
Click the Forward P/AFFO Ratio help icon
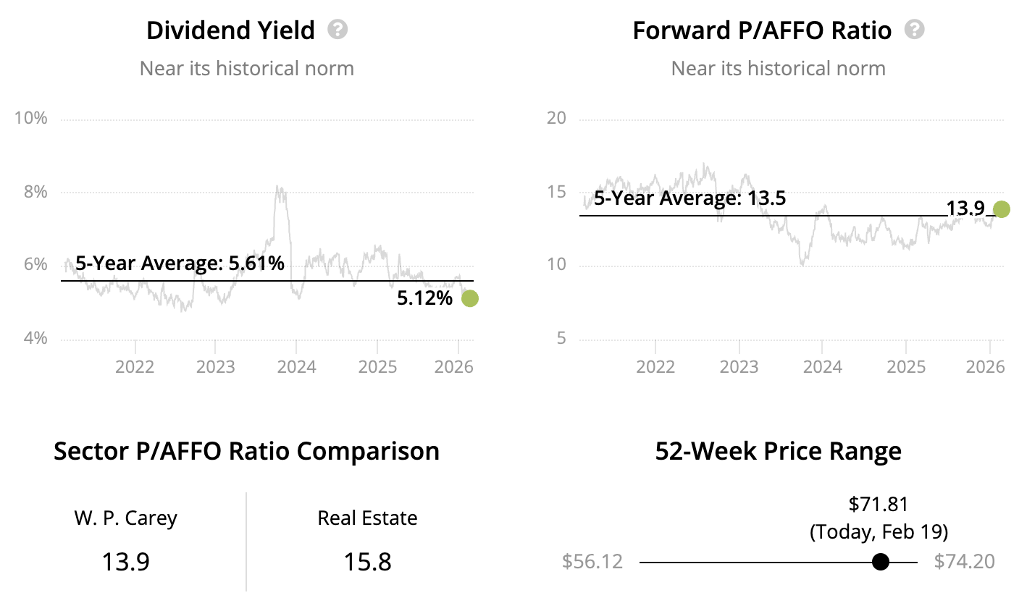tap(915, 30)
